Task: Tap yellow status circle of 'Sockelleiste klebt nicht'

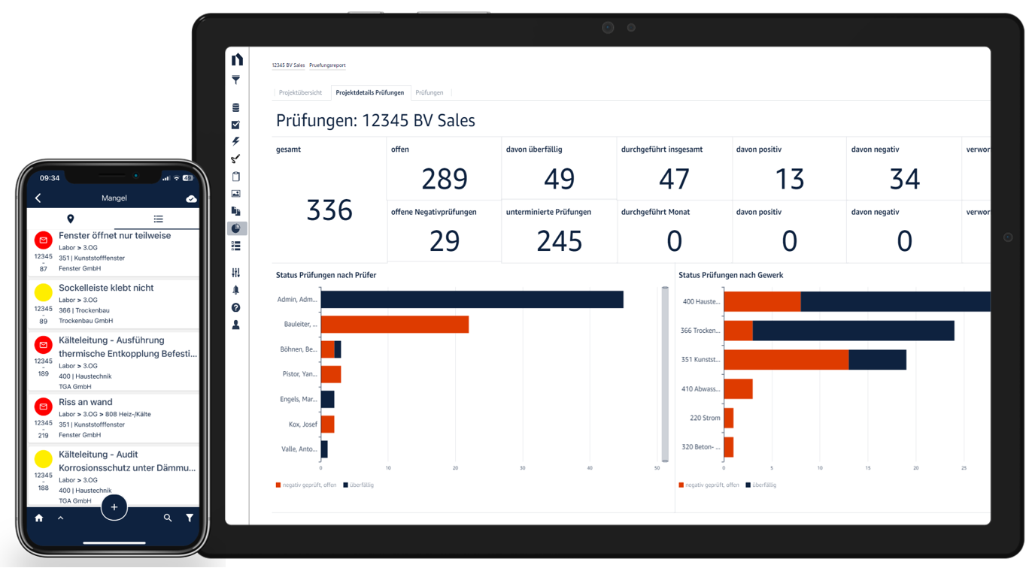Action: point(43,292)
